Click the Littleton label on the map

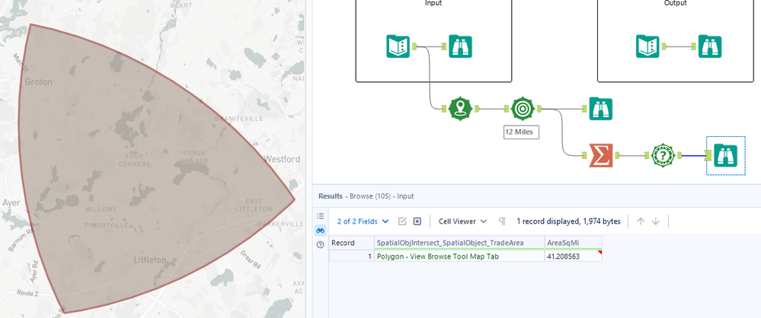(x=150, y=260)
